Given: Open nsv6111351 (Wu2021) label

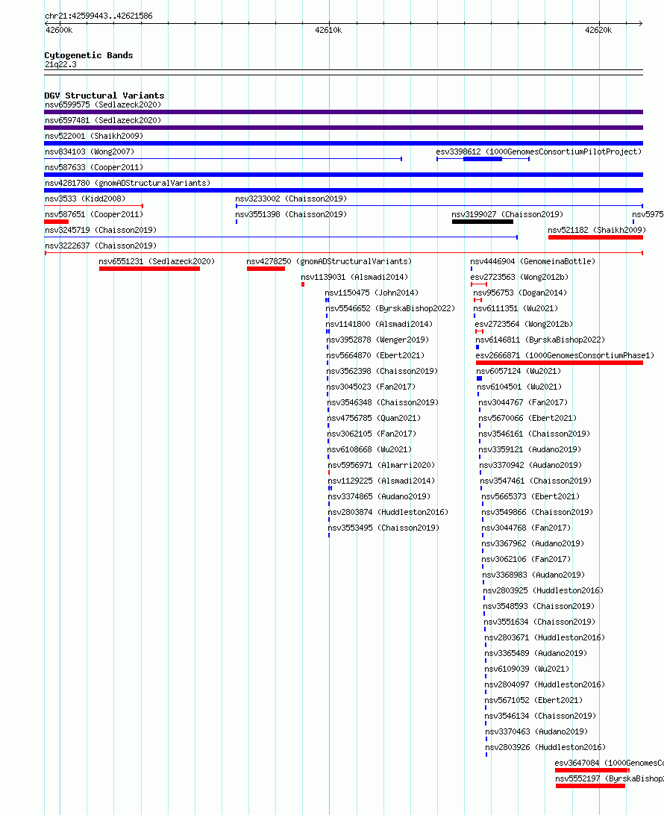Looking at the screenshot, I should coord(516,308).
